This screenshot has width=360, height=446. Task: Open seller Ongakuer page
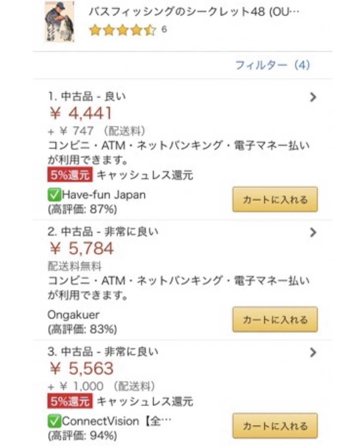73,315
